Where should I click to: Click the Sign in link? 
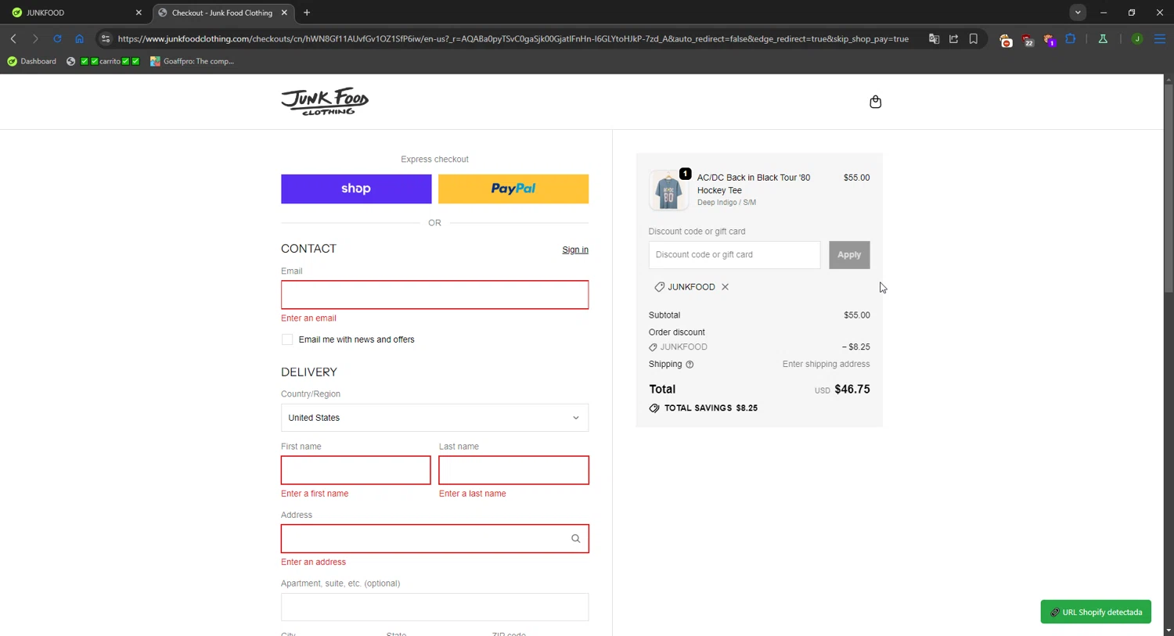[x=575, y=250]
